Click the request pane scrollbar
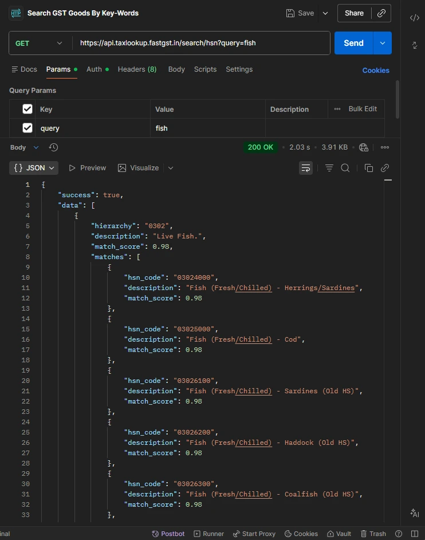 [398, 99]
